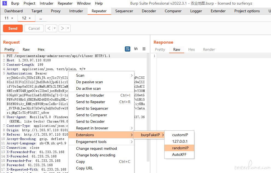Switch to the Project options tab
This screenshot has height=173, width=271.
tap(247, 11)
